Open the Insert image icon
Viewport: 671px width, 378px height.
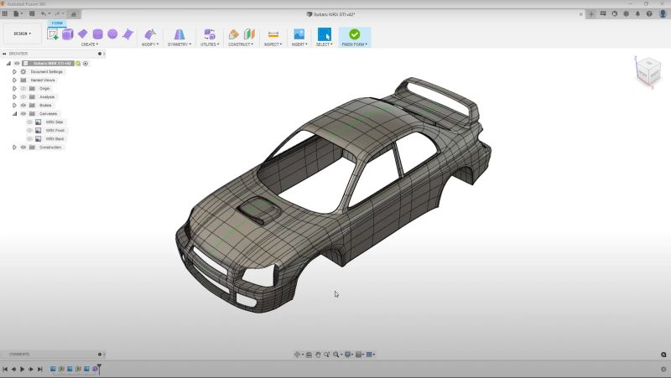click(299, 34)
